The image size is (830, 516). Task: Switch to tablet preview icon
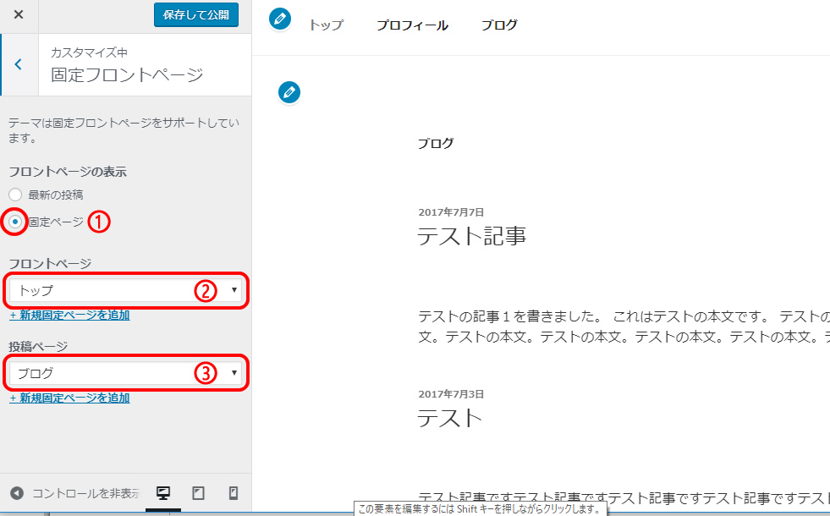point(198,493)
